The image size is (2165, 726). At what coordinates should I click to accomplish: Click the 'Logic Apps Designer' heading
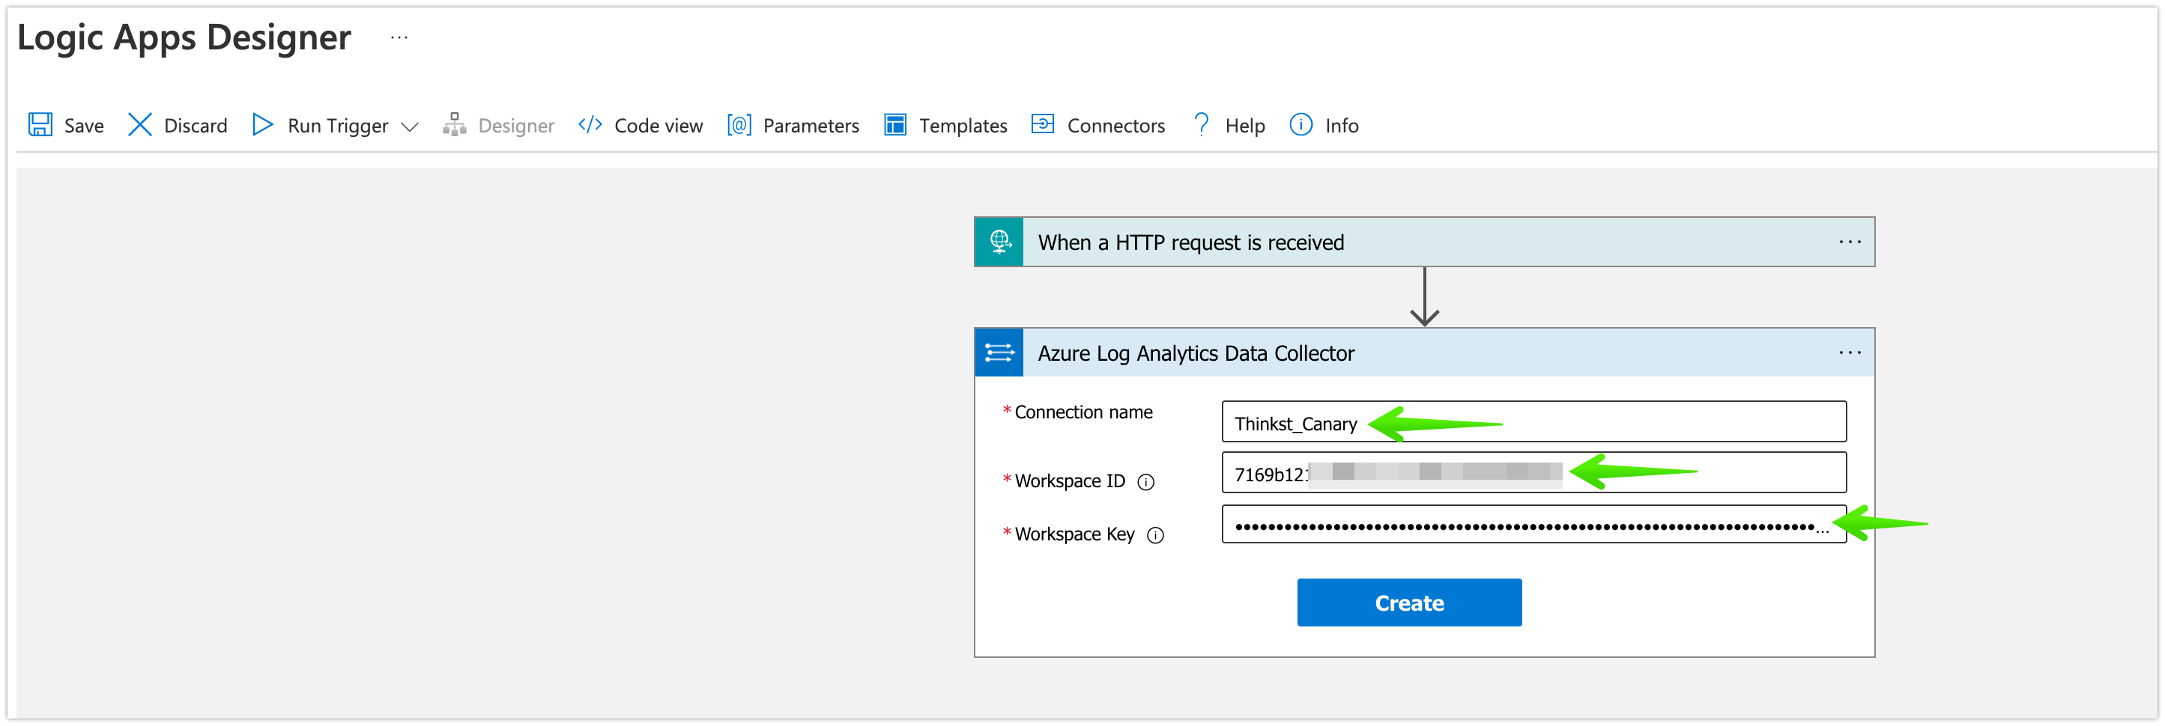pos(184,37)
